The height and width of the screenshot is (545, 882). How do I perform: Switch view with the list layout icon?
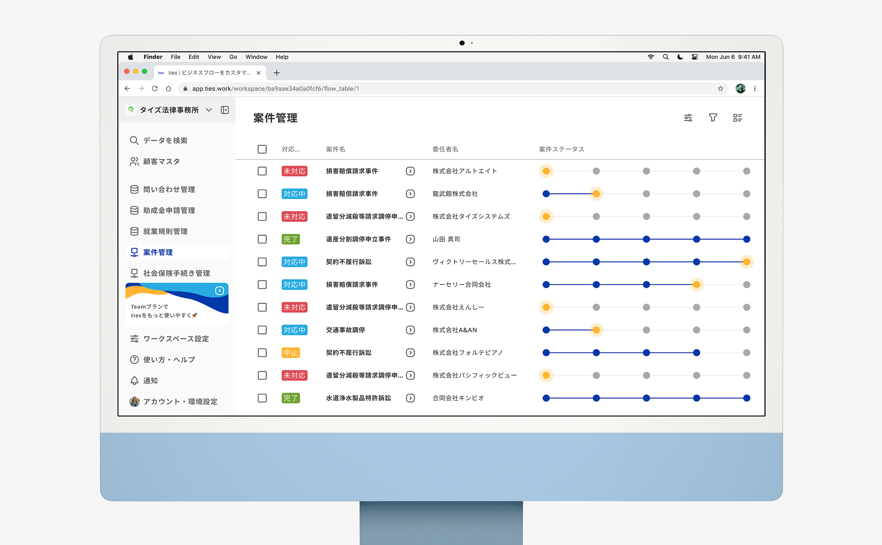tap(738, 118)
